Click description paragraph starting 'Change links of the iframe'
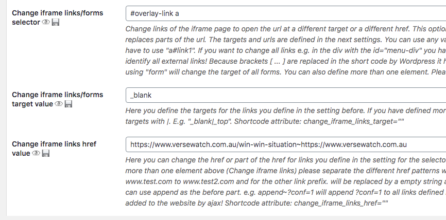Viewport: 446px width, 220px height. [286, 50]
